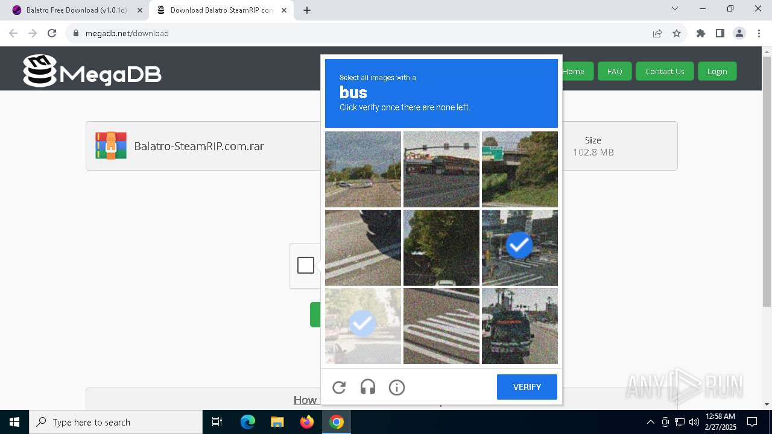Click the Chrome taskbar icon
Image resolution: width=772 pixels, height=434 pixels.
coord(337,422)
